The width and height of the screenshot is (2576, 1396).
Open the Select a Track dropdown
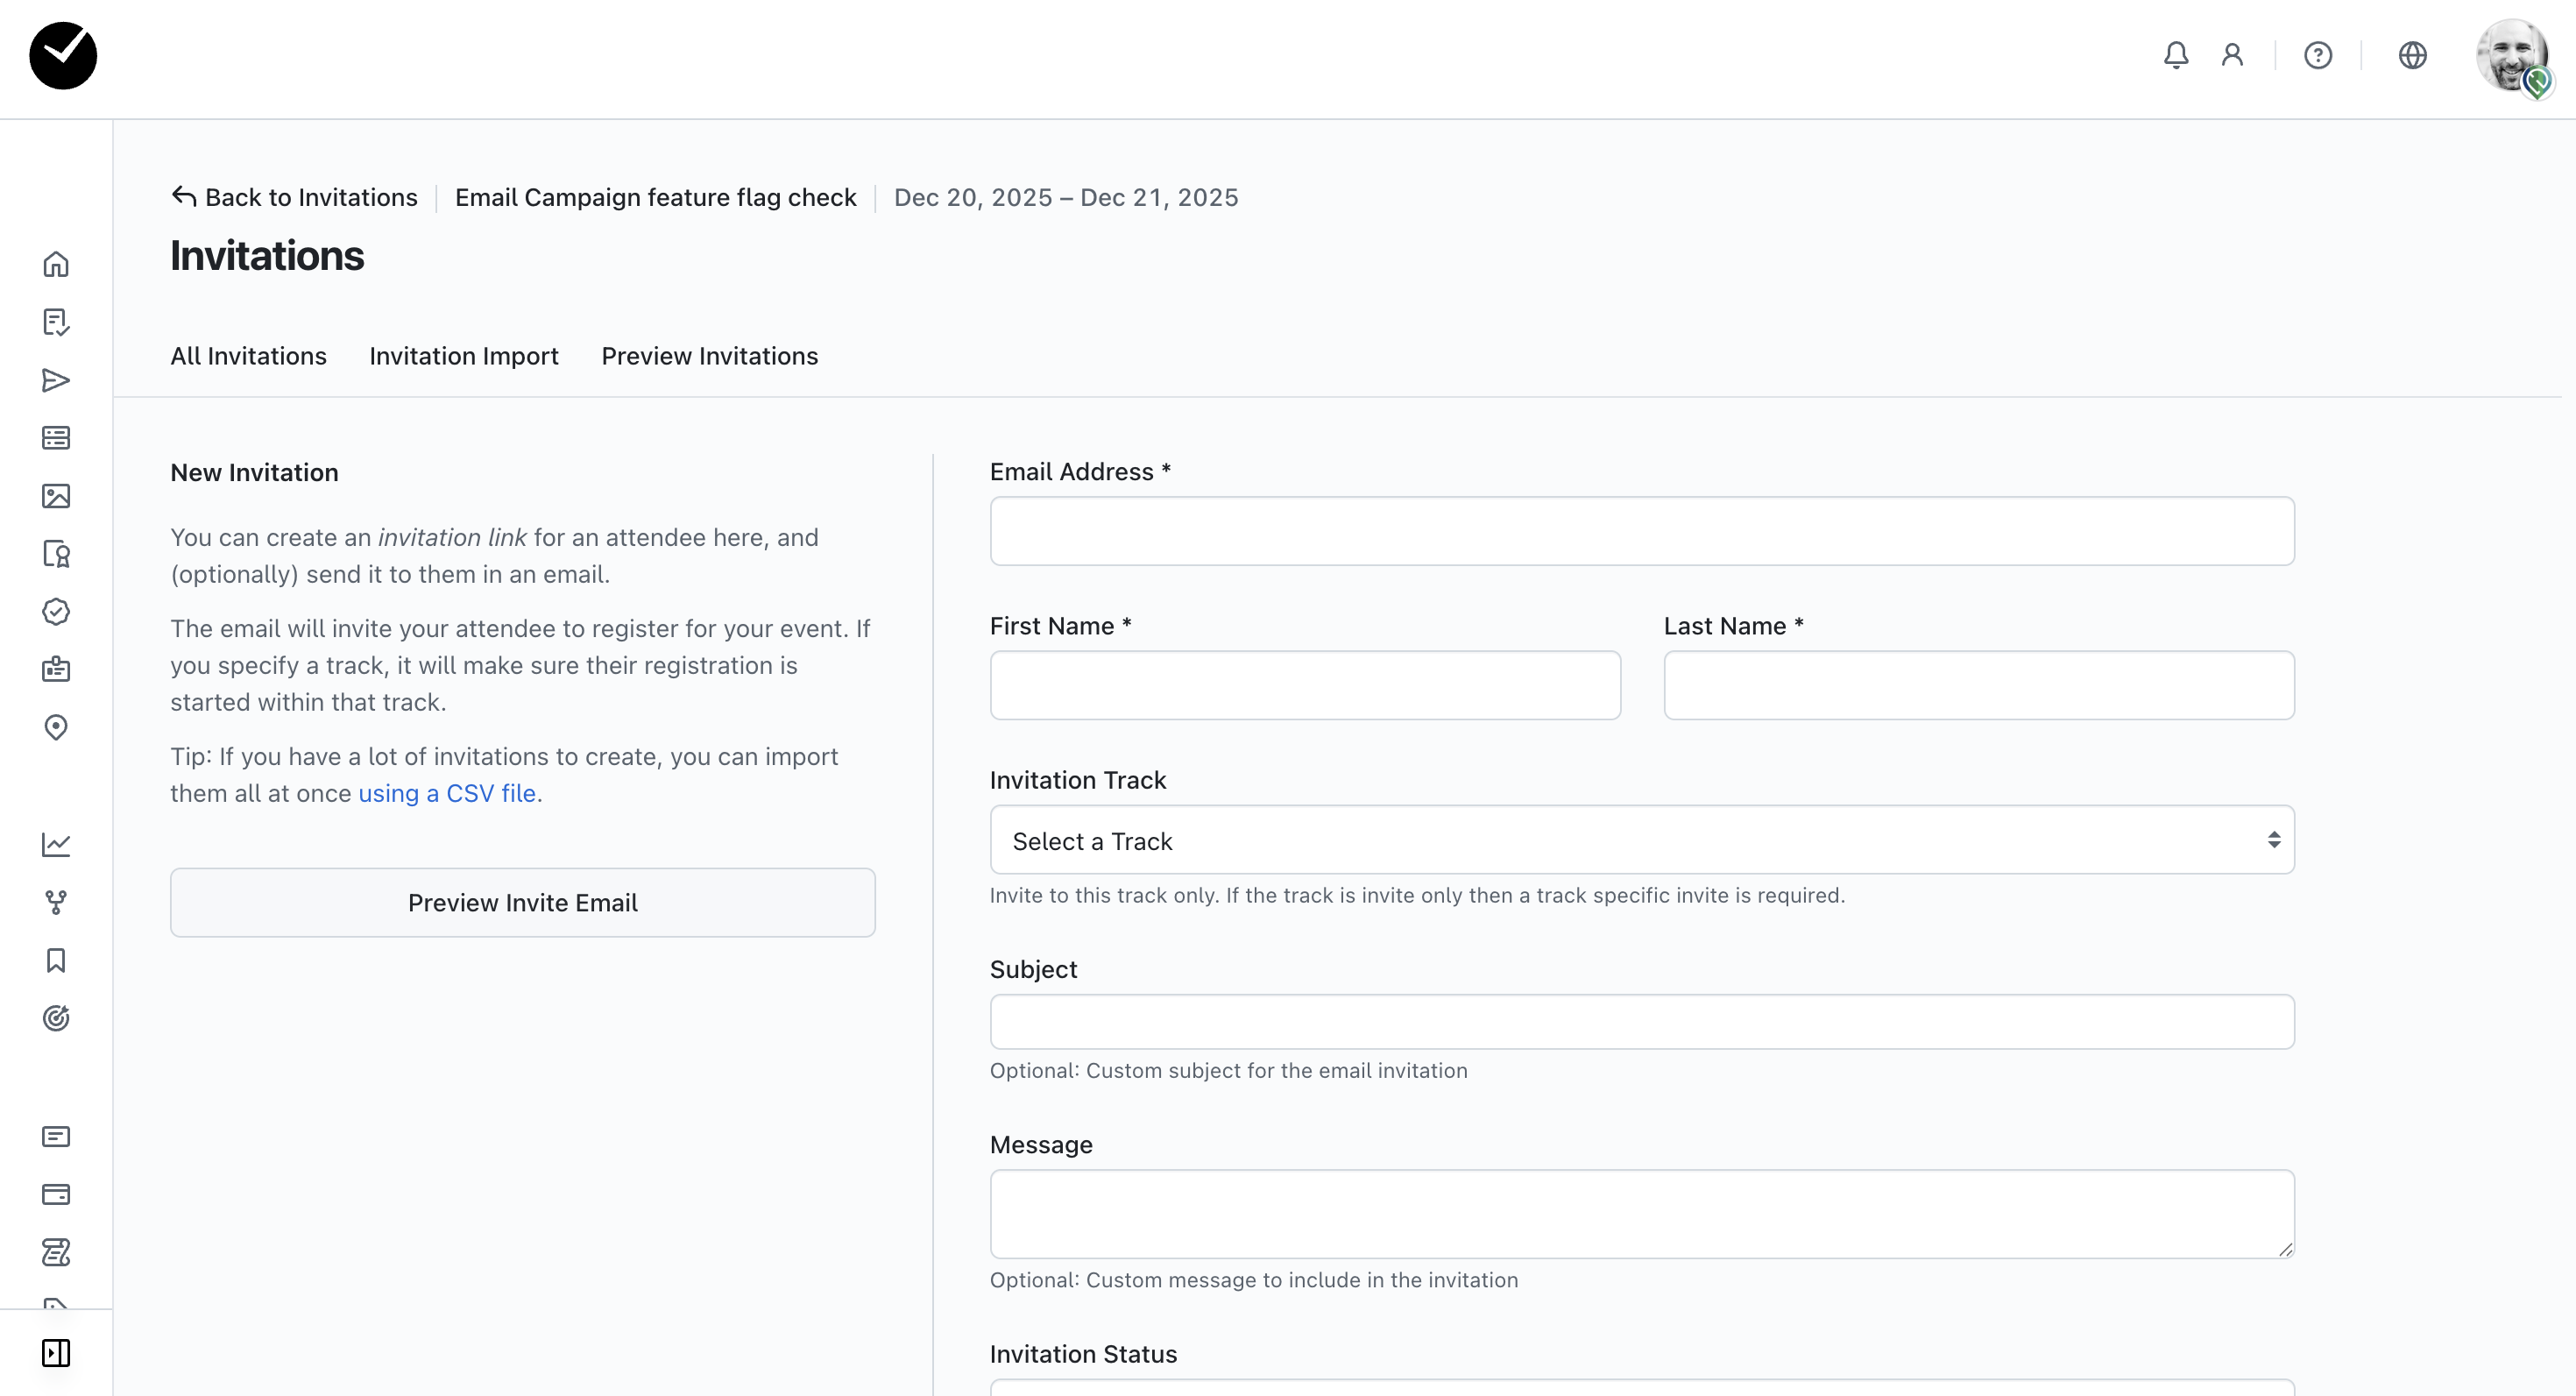(1641, 840)
